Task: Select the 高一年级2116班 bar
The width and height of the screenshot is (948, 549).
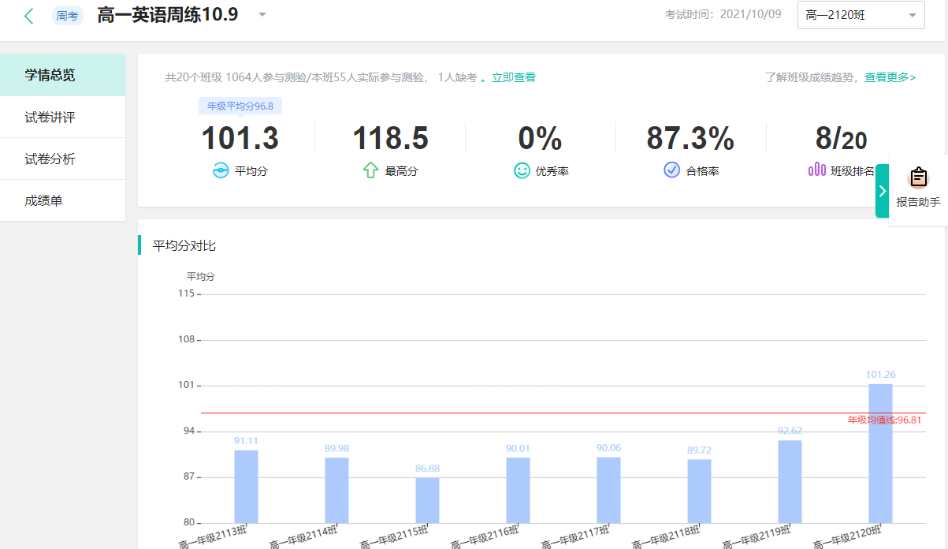Action: coord(518,490)
